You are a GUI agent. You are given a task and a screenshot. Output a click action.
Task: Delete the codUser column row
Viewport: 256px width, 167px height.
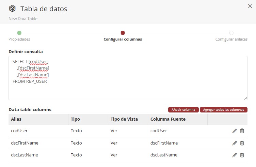tap(242, 131)
